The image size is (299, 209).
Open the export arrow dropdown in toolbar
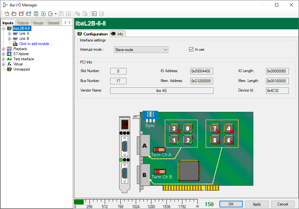(x=56, y=14)
